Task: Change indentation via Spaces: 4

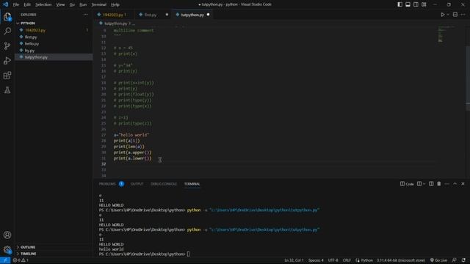Action: pos(316,260)
